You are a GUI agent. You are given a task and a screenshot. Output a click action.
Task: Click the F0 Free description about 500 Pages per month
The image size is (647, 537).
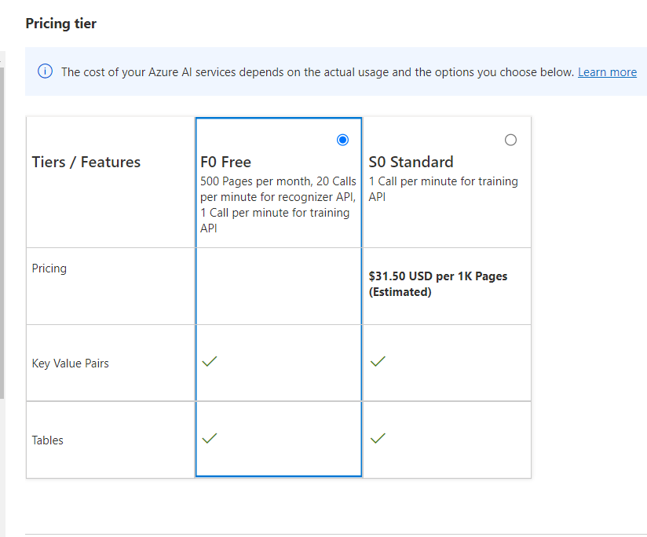click(x=278, y=205)
